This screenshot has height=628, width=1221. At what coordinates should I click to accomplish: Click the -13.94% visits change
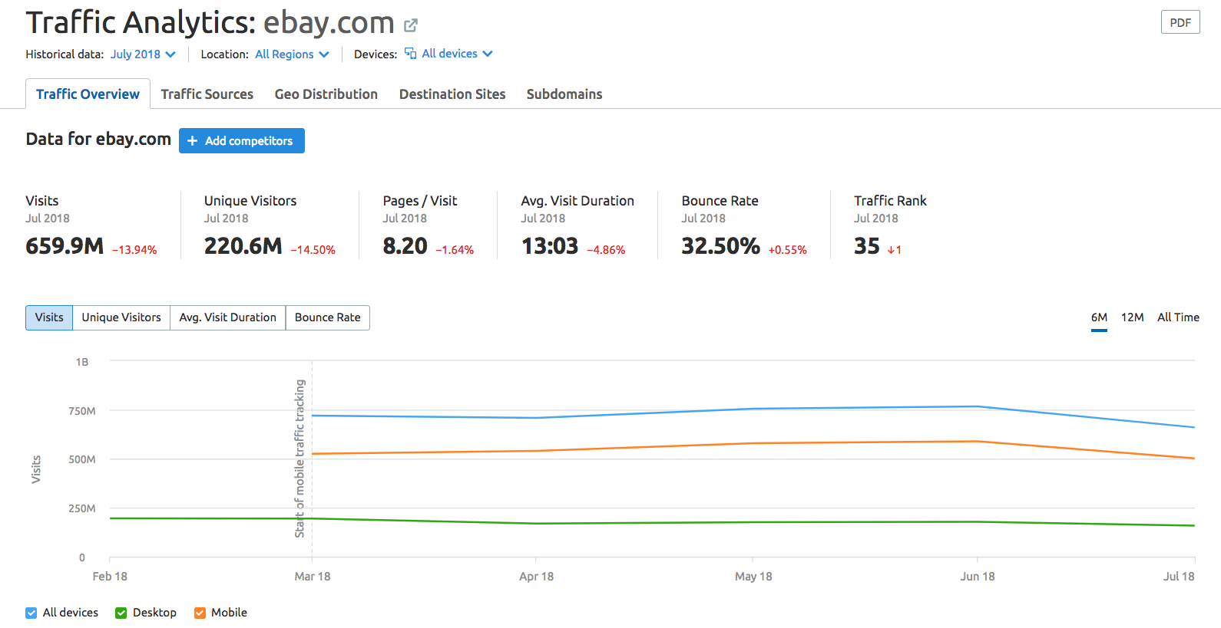(x=135, y=250)
